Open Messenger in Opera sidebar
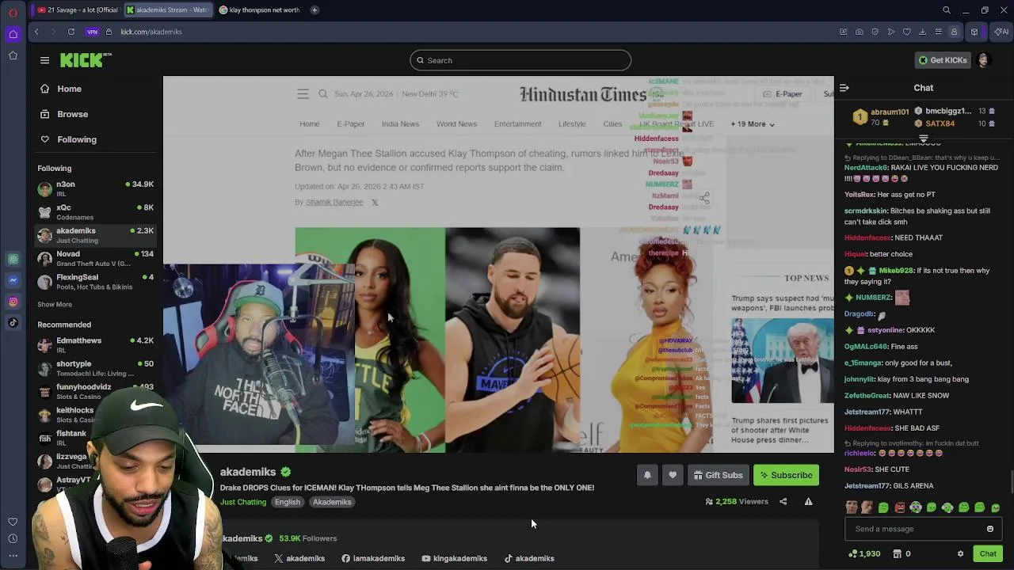1014x570 pixels. coord(13,280)
